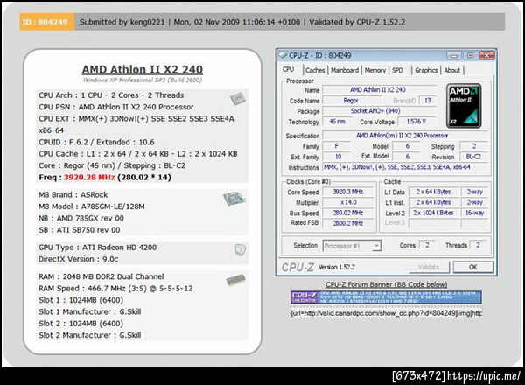
Task: Click the text Validated by CPU-Z 1.52.2
Action: [357, 22]
